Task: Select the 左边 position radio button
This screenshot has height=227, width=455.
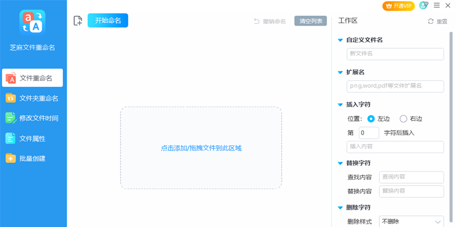Action: coord(371,119)
